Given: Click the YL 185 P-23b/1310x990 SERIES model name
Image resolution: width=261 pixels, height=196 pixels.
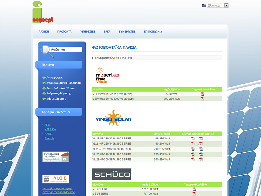Looking at the screenshot, I should (x=112, y=139).
